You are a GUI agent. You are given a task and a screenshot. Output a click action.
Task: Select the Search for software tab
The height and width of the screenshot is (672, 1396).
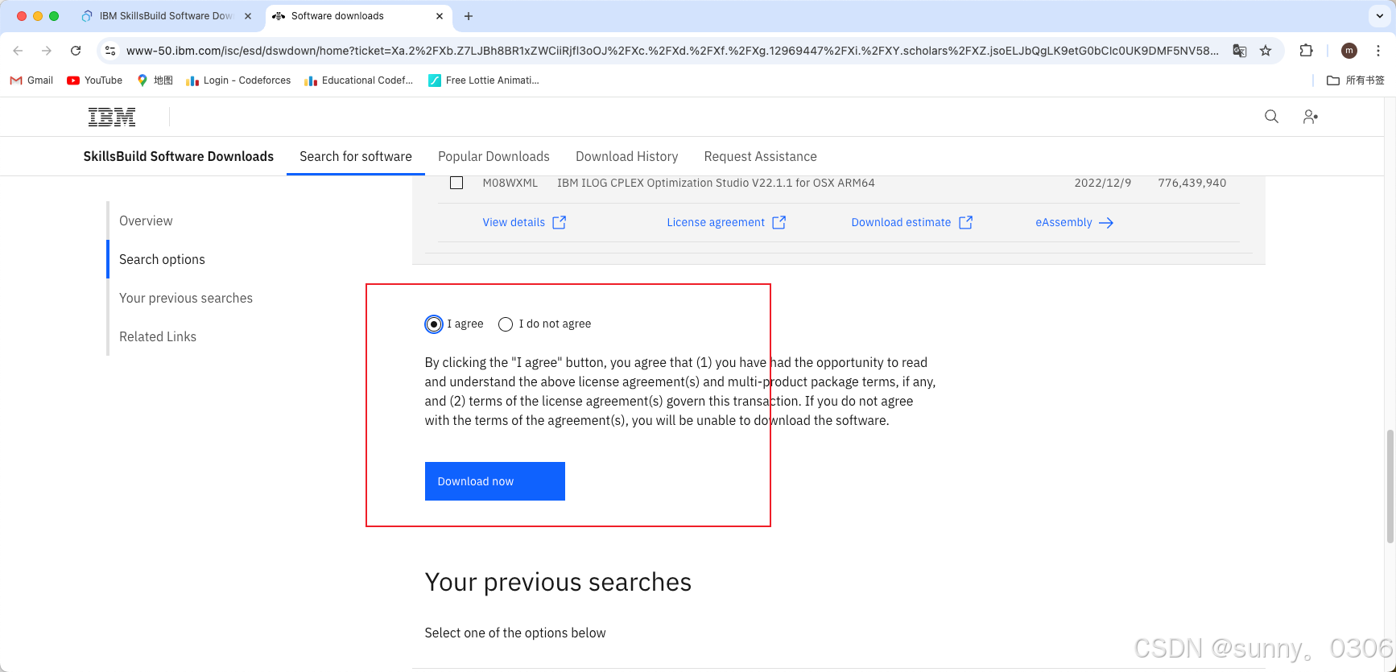[x=356, y=156]
